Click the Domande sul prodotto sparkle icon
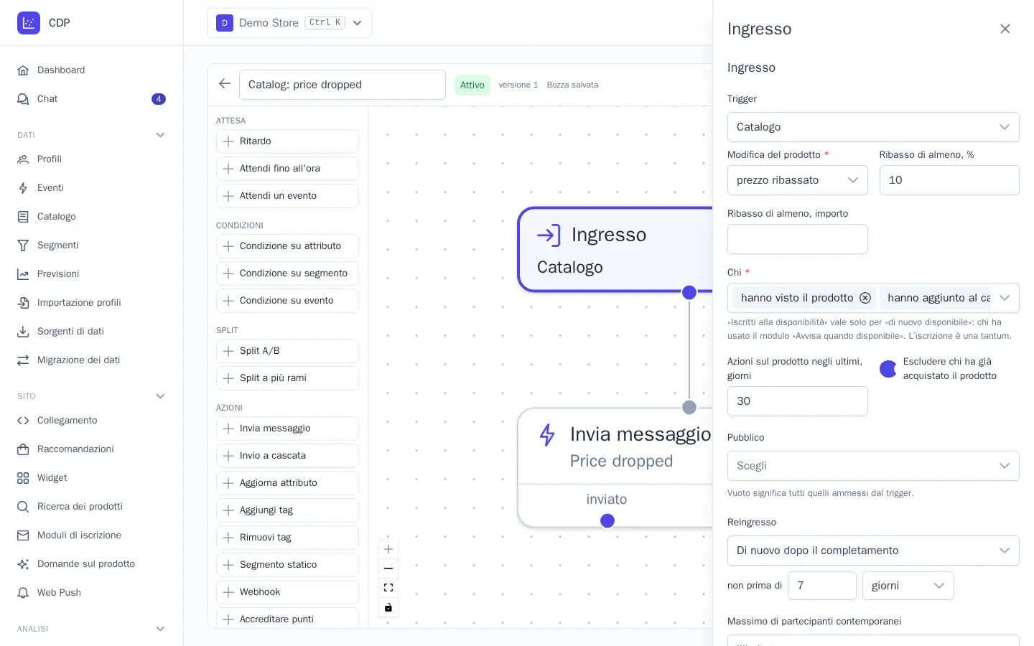Image resolution: width=1034 pixels, height=646 pixels. coord(23,564)
